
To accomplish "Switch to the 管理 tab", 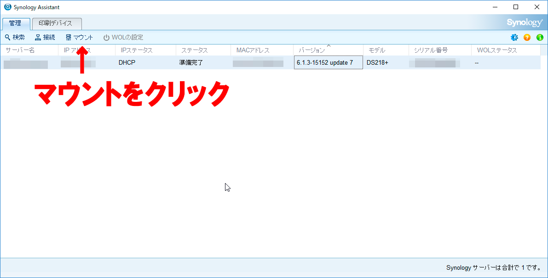I will point(16,23).
